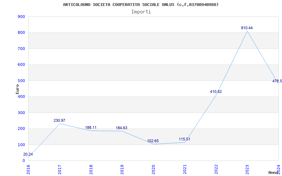Click the 'Anno' x-axis label
The image size is (282, 176).
tap(273, 172)
